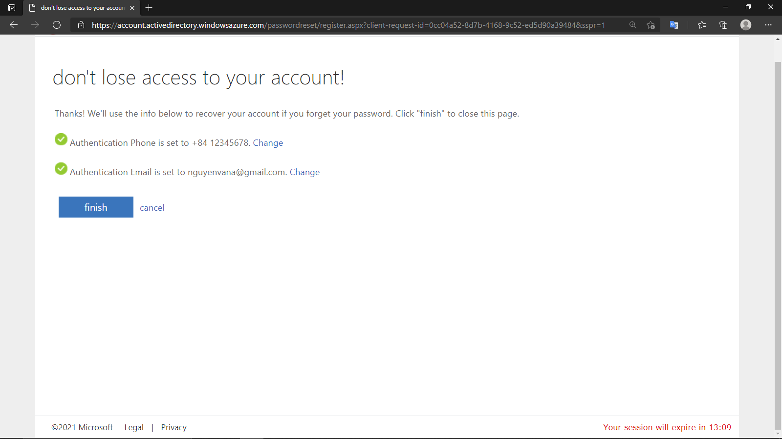Open the Favorites list icon
Viewport: 782px width, 439px height.
702,25
